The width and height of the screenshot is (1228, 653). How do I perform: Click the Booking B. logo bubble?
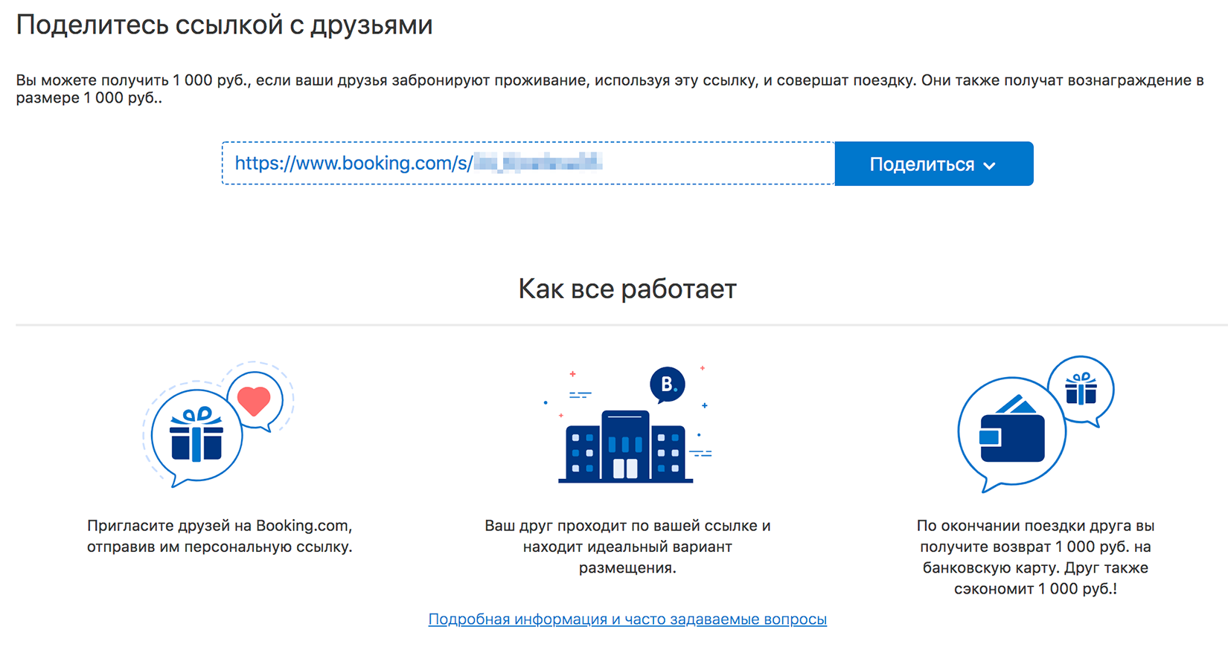coord(668,385)
